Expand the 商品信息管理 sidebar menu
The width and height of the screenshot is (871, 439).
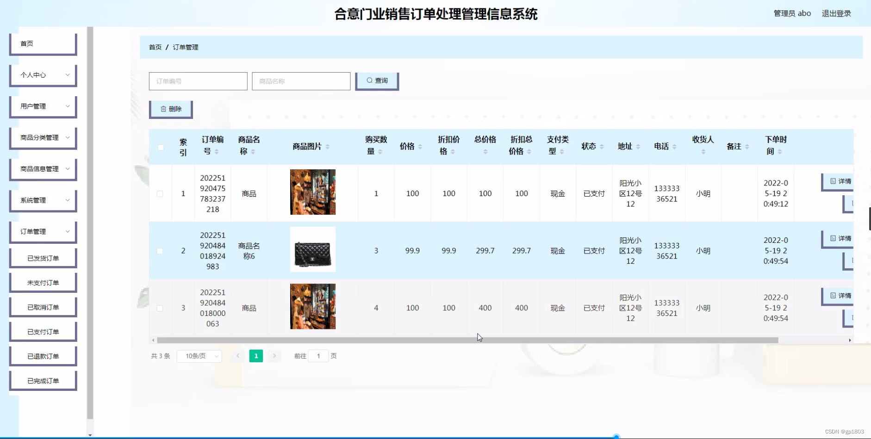point(43,170)
